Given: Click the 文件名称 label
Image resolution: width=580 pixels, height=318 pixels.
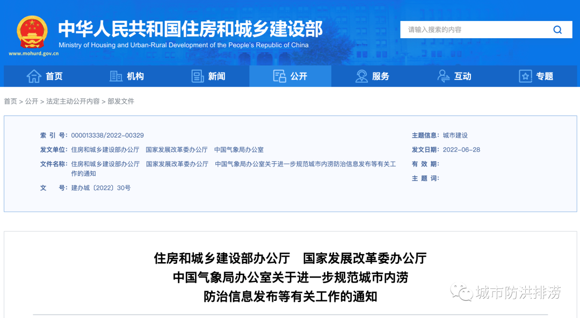Looking at the screenshot, I should pyautogui.click(x=54, y=164).
